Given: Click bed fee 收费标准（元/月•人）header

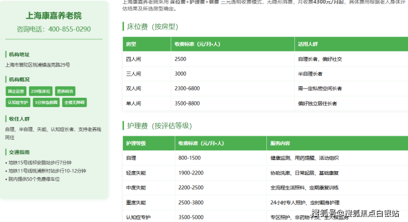Looking at the screenshot, I should 233,44.
